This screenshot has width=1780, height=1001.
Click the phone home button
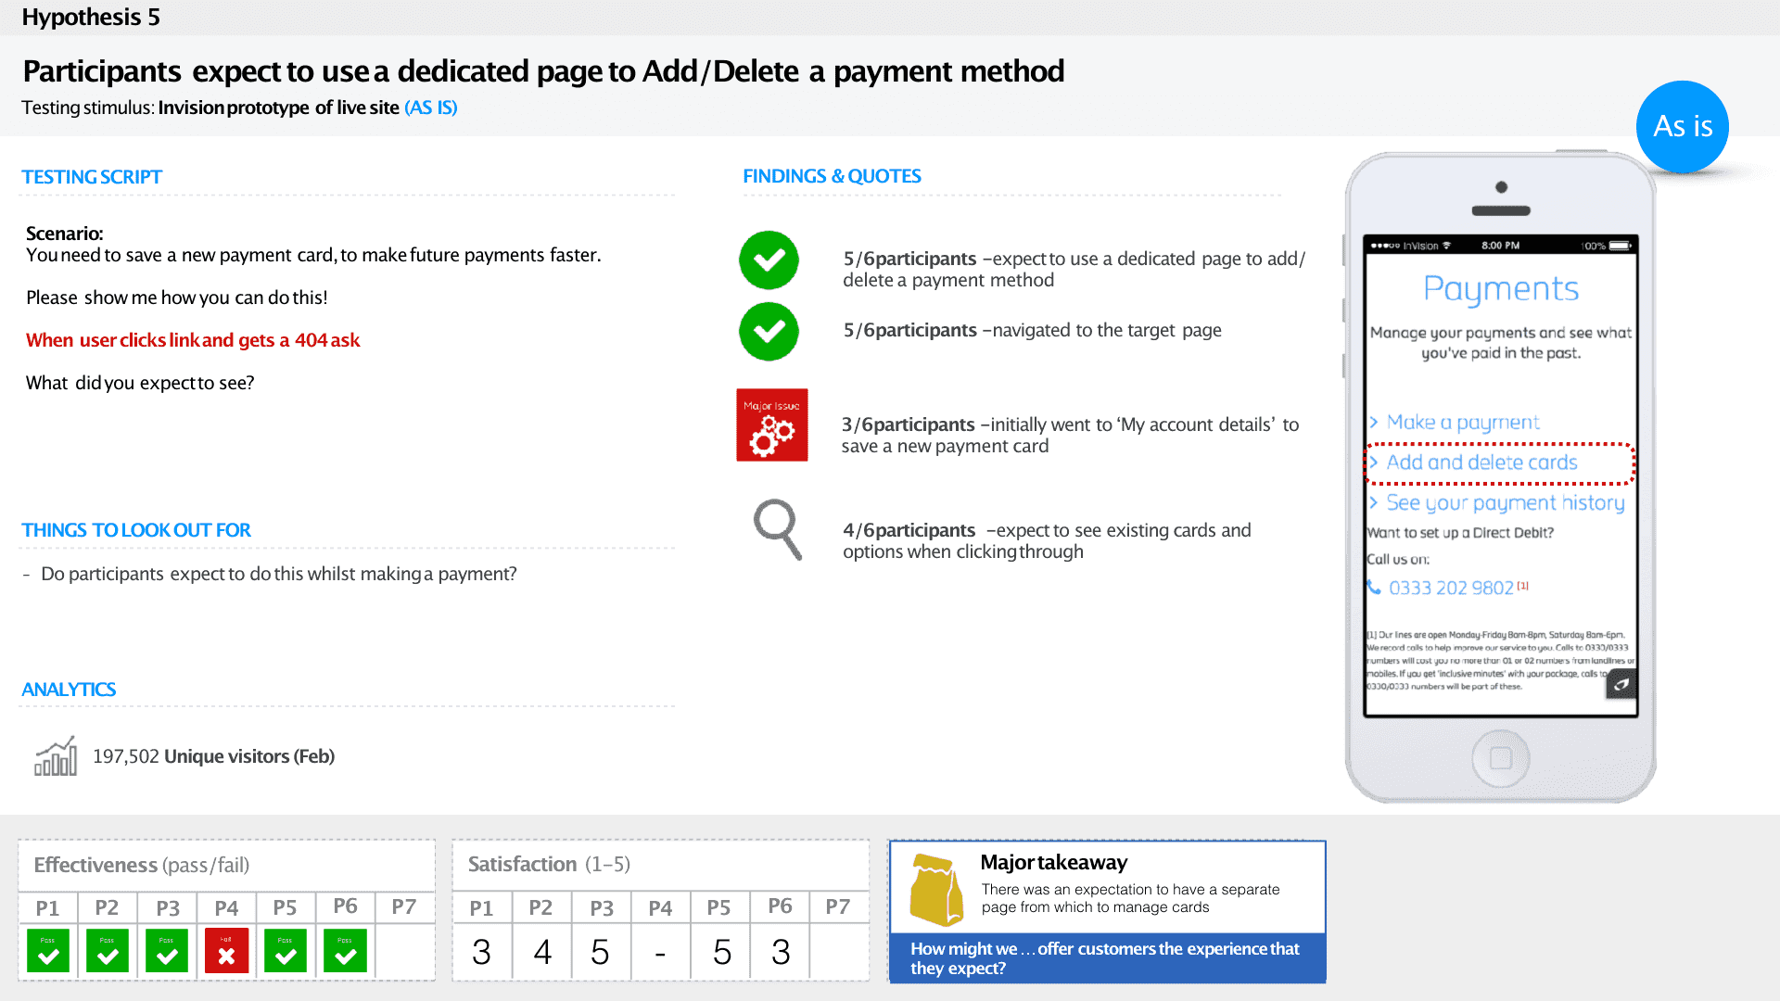[1500, 758]
